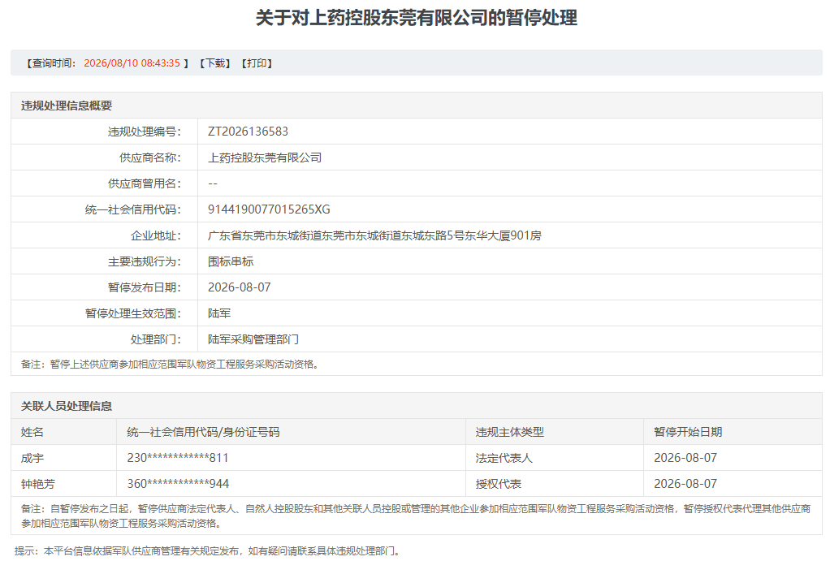Select violation number ZT2026136583
830x561 pixels.
click(x=248, y=132)
